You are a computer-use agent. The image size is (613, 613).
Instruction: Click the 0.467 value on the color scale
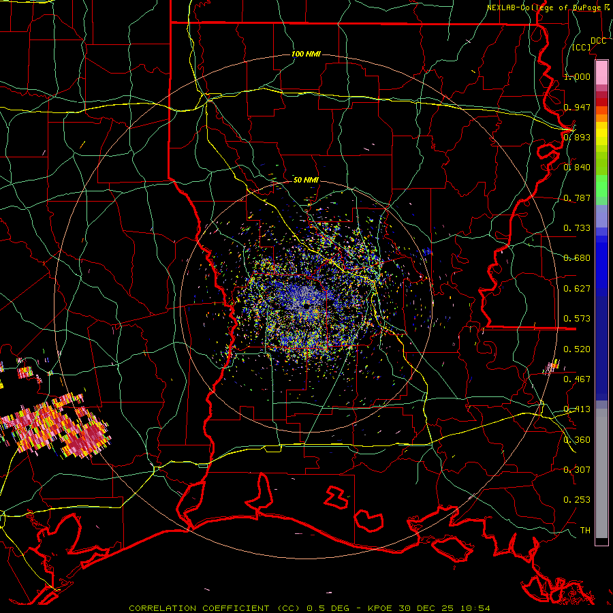pyautogui.click(x=577, y=379)
